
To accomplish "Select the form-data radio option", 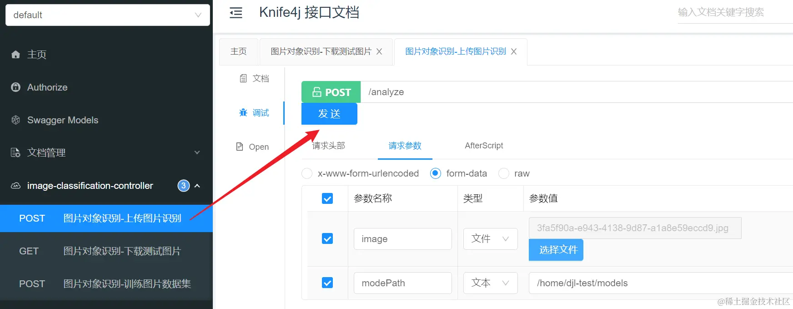I will (x=436, y=173).
